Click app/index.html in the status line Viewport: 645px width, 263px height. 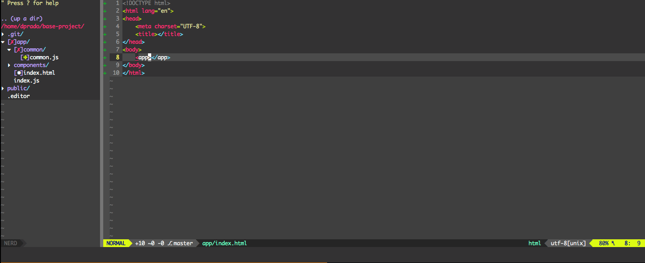(224, 243)
